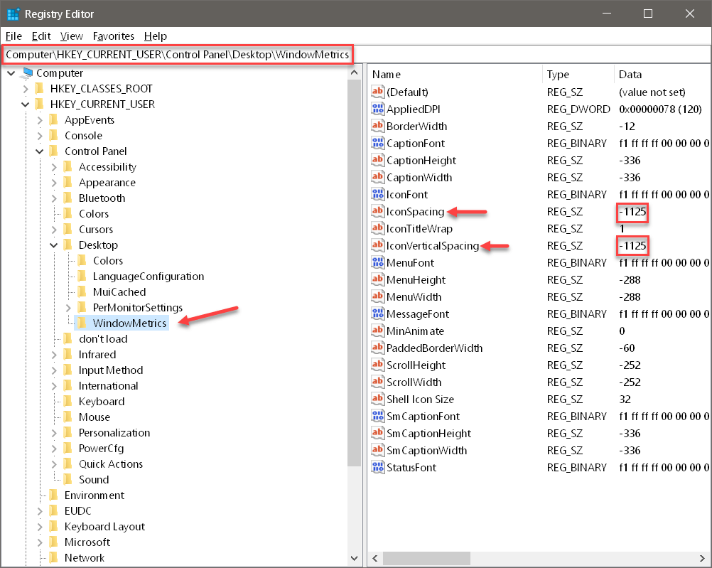Open the File menu

[x=14, y=36]
